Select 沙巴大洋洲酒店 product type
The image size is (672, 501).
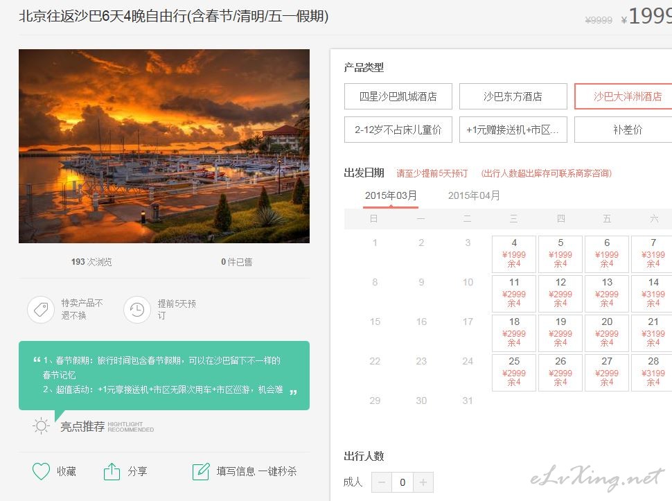coord(623,96)
